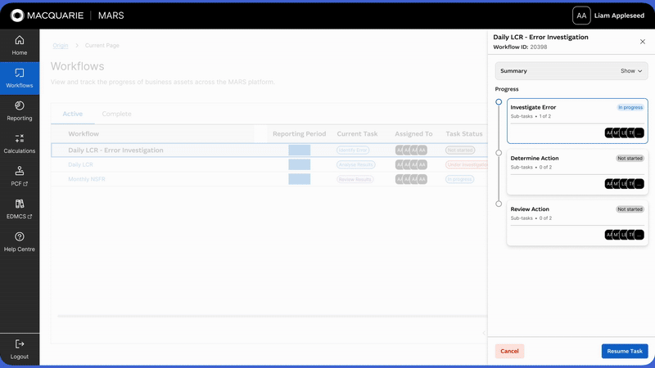Select the Investigate Error progress step marker
Screen dimensions: 655x368
499,101
